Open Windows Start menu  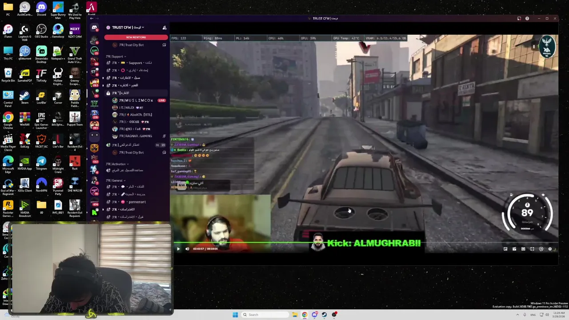(235, 315)
